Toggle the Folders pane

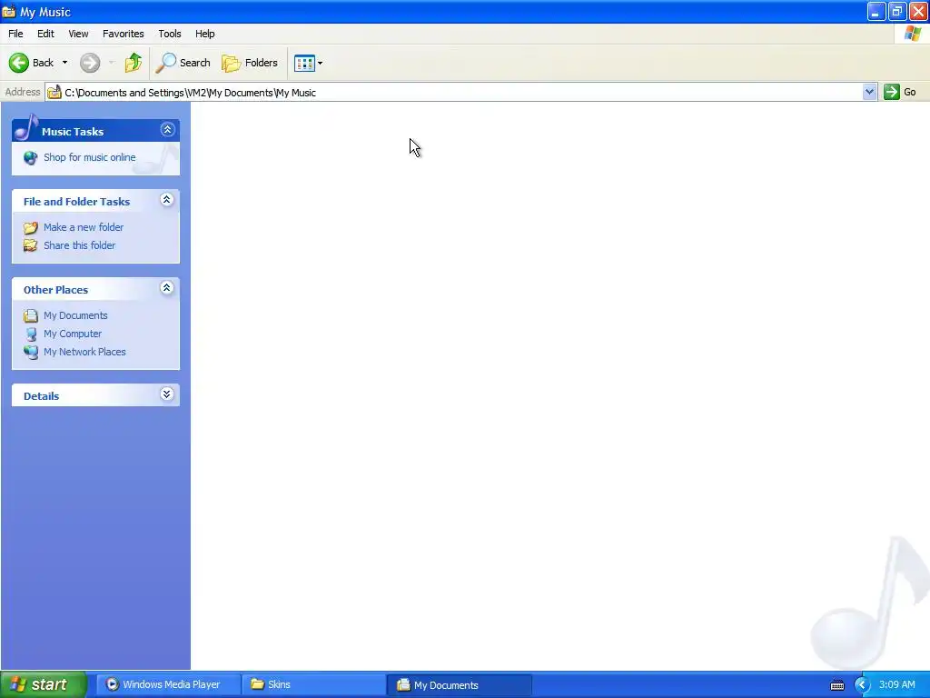pyautogui.click(x=249, y=63)
